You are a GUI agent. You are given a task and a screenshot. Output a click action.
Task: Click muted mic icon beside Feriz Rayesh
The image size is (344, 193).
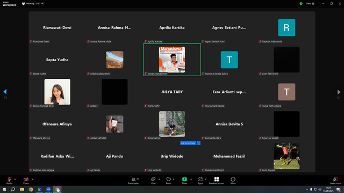pyautogui.click(x=260, y=170)
